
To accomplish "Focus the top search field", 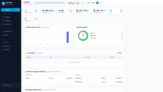I will pos(50,3).
